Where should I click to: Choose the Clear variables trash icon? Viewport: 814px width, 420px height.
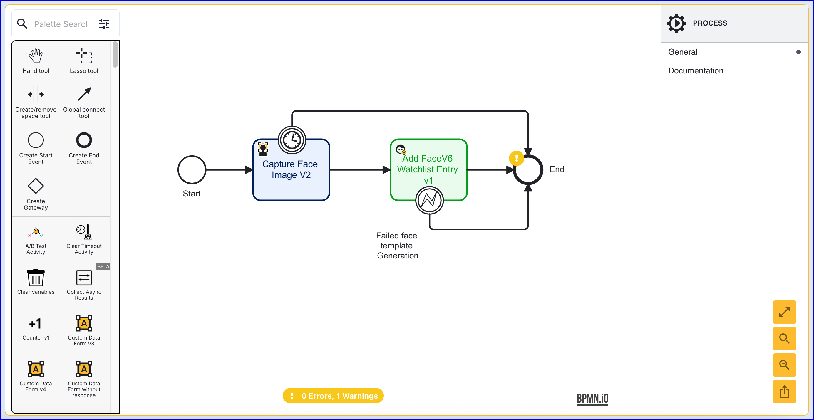(x=36, y=278)
